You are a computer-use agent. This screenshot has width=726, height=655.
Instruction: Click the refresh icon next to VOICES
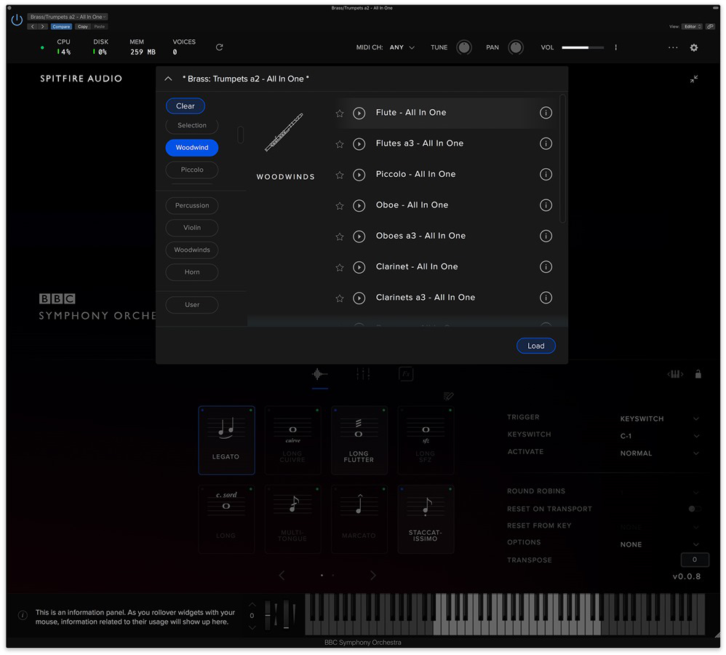220,47
